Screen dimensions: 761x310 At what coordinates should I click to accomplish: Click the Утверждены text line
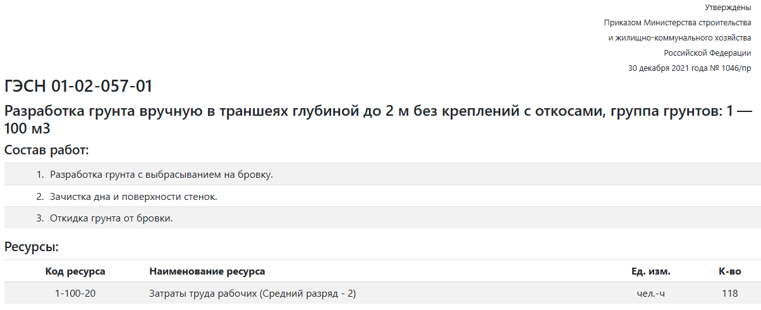pyautogui.click(x=728, y=8)
